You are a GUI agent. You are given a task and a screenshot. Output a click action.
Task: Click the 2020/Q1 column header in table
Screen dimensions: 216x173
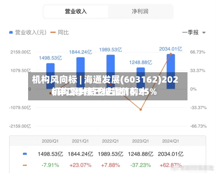(x=50, y=141)
